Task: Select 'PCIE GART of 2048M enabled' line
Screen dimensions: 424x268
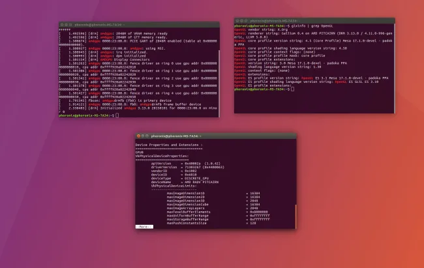Action: pos(138,43)
